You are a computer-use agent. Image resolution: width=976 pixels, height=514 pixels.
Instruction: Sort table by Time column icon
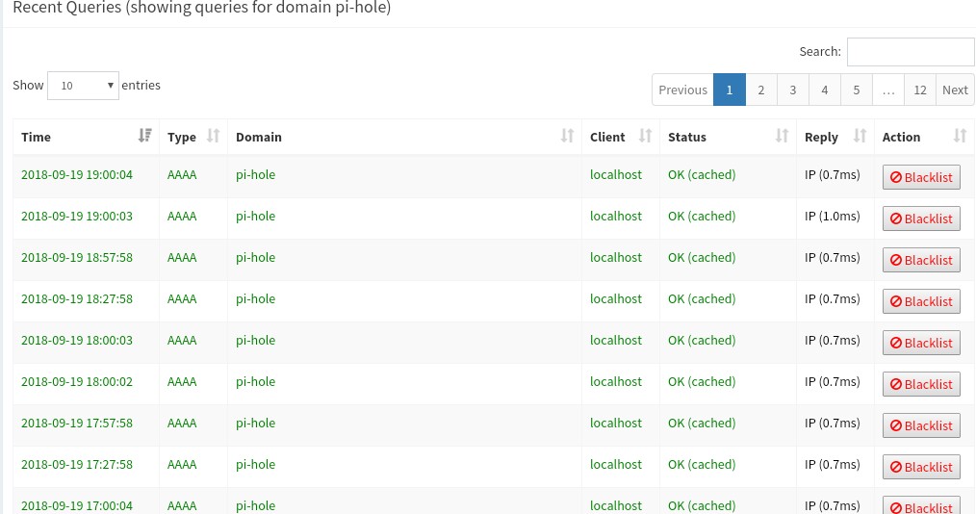coord(144,137)
